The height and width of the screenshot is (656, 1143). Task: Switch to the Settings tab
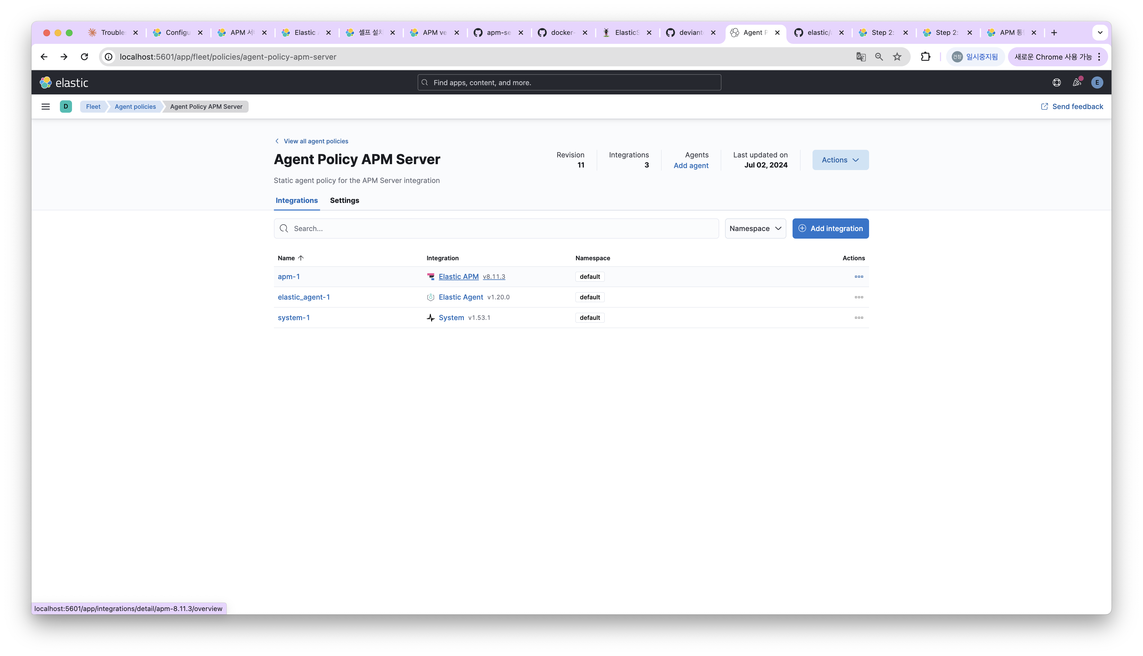tap(344, 200)
